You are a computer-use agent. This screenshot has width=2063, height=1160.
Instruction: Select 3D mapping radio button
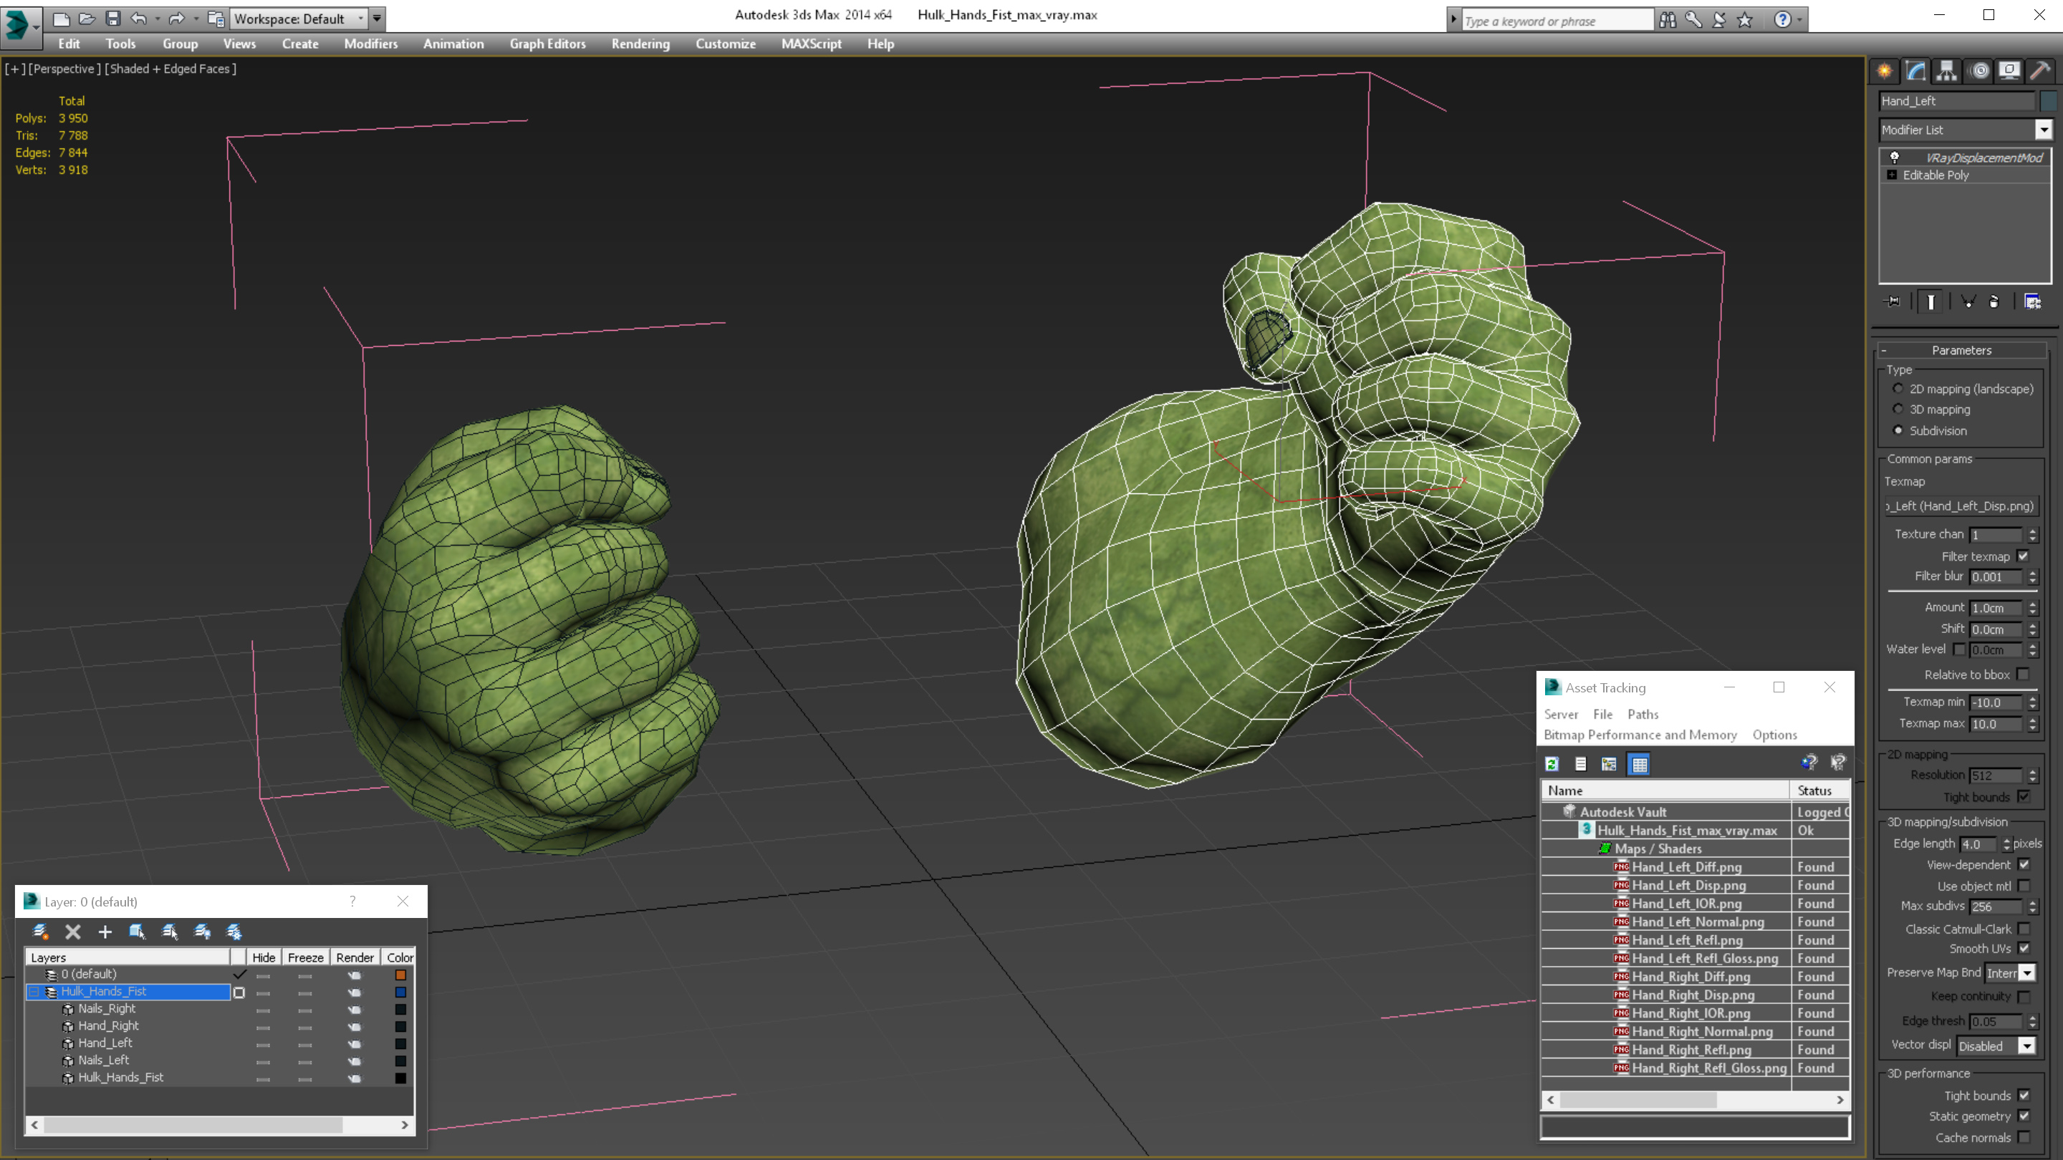tap(1898, 409)
